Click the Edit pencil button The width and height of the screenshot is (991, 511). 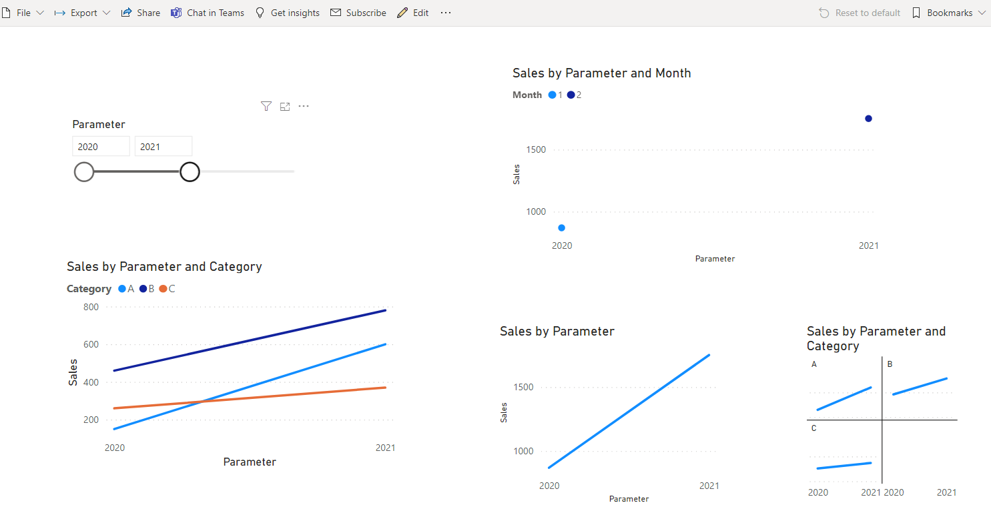[x=413, y=13]
